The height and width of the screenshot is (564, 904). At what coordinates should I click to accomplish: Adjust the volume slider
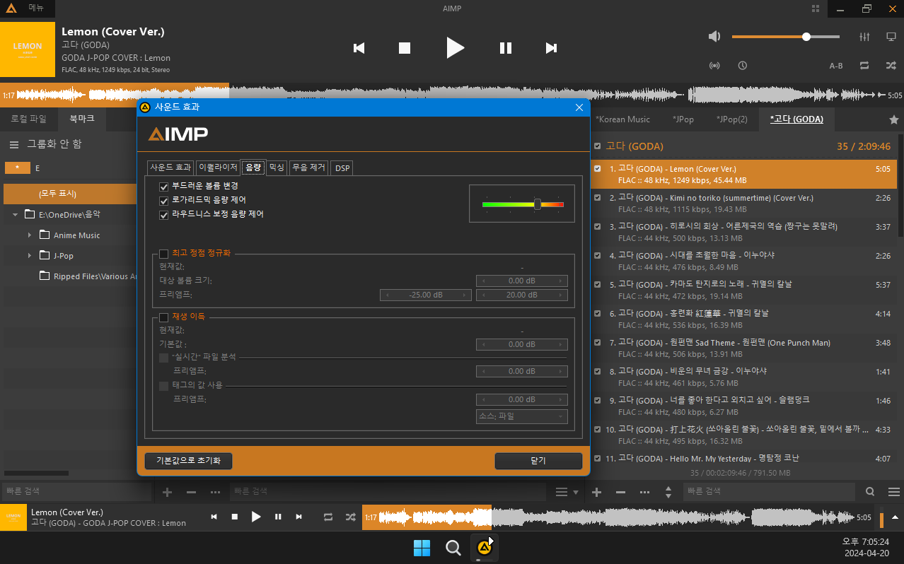point(806,37)
